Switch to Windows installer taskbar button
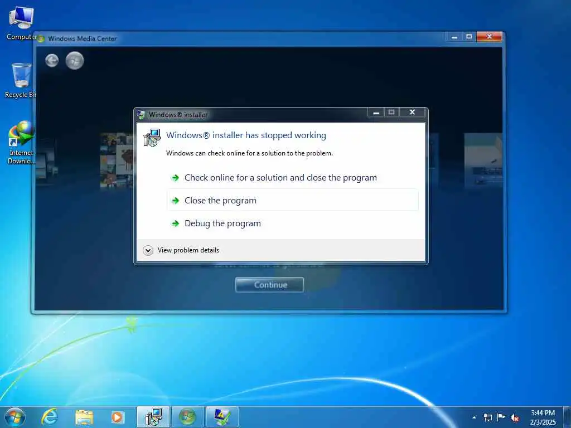The image size is (571, 428). [153, 417]
